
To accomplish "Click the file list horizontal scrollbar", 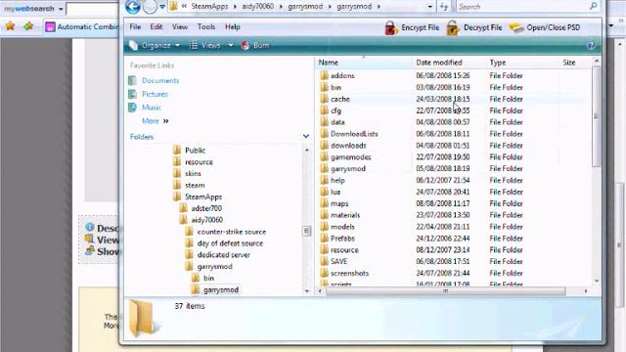I will (445, 291).
